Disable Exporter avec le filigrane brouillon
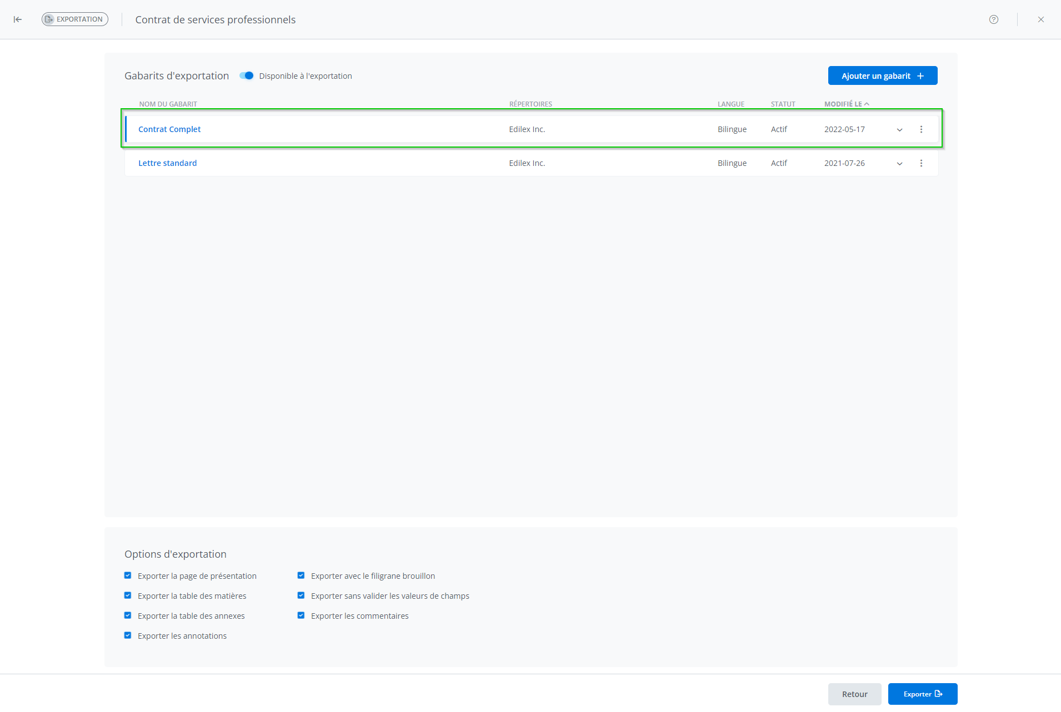This screenshot has width=1061, height=712. (301, 575)
